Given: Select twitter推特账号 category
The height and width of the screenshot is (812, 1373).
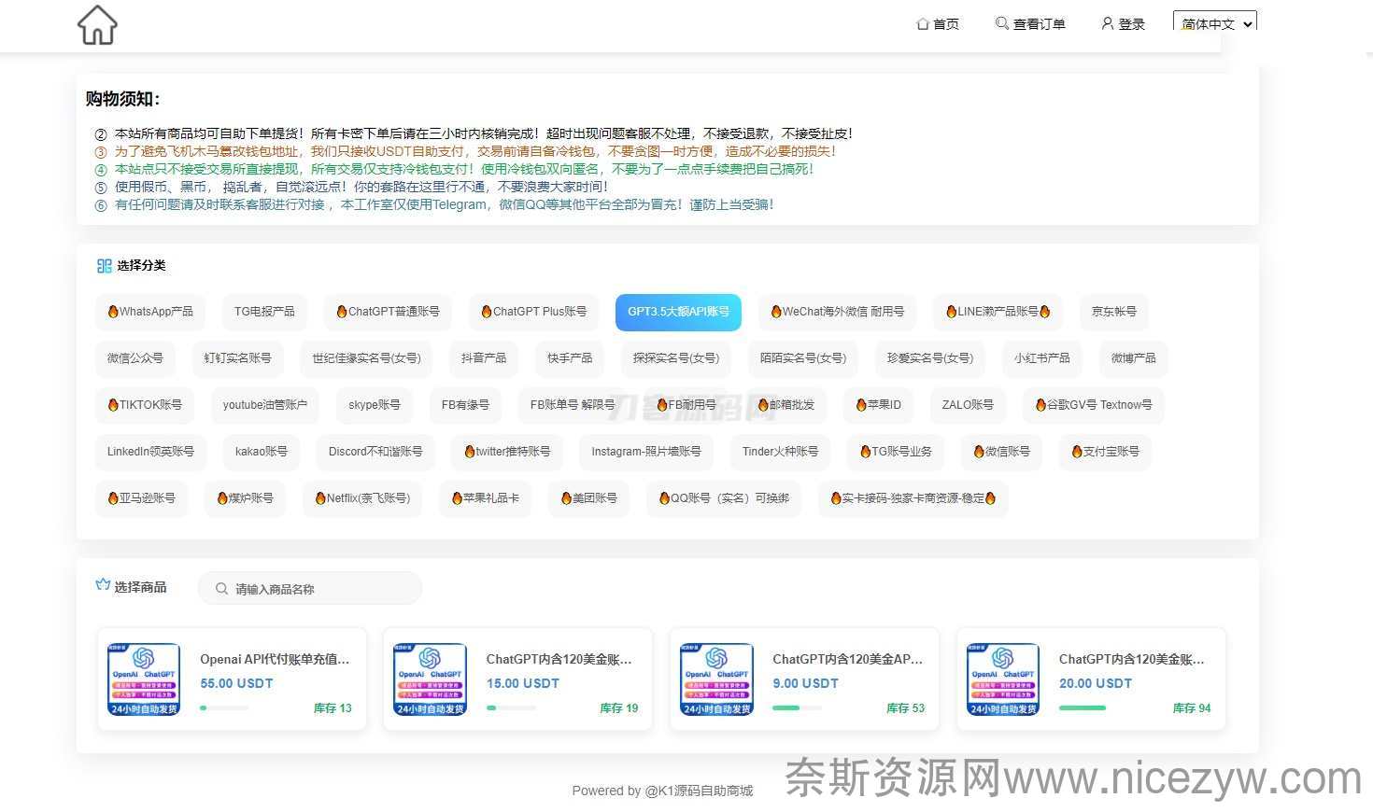Looking at the screenshot, I should coord(507,452).
